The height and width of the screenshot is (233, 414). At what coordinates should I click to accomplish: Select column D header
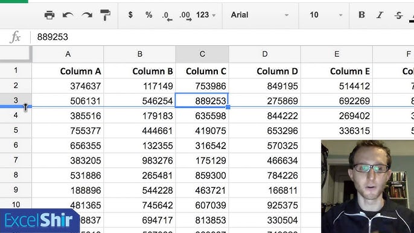click(x=264, y=54)
